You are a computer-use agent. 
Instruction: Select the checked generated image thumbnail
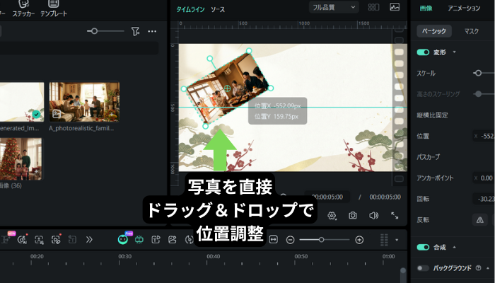[x=21, y=102]
